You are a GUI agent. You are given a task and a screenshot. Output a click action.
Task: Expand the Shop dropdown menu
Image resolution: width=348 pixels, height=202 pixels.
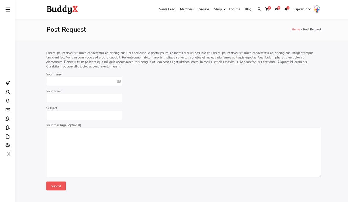(220, 9)
